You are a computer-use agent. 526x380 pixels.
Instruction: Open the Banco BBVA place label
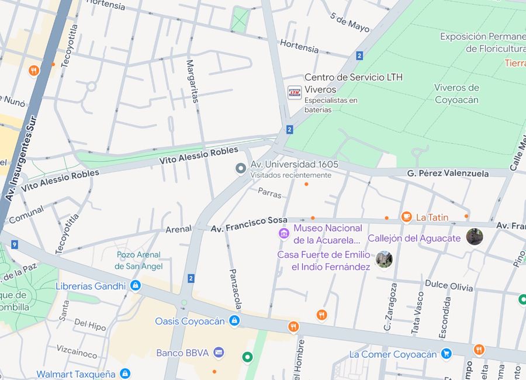(182, 353)
